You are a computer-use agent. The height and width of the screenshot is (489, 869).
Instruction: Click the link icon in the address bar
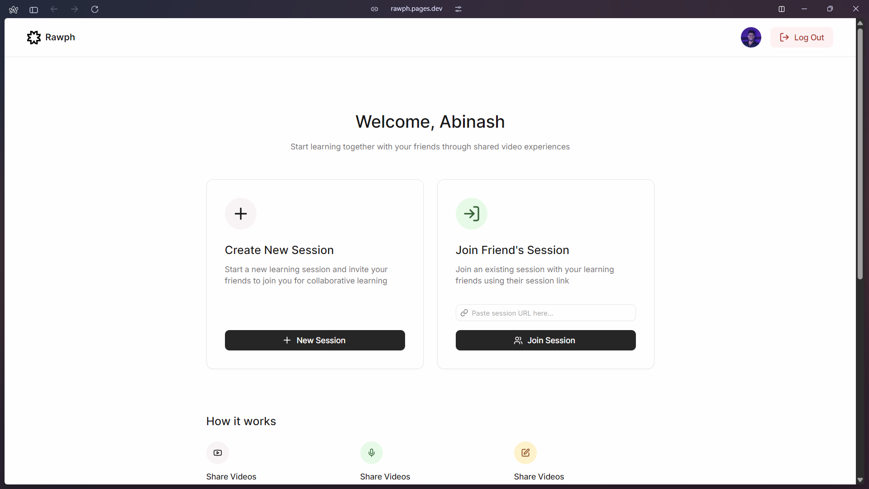pos(375,9)
